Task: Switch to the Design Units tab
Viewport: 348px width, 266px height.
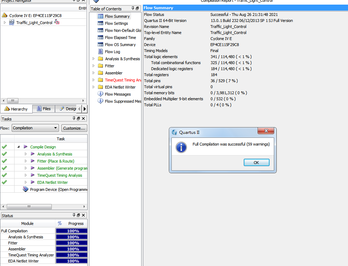Action: click(x=66, y=109)
